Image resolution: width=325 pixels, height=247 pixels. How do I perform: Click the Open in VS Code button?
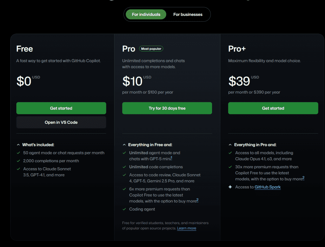61,122
